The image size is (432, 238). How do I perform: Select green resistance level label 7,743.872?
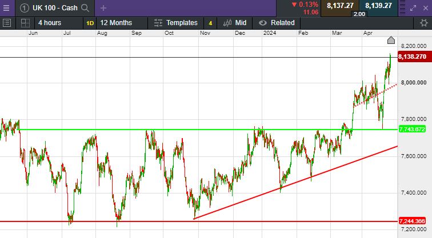[412, 129]
